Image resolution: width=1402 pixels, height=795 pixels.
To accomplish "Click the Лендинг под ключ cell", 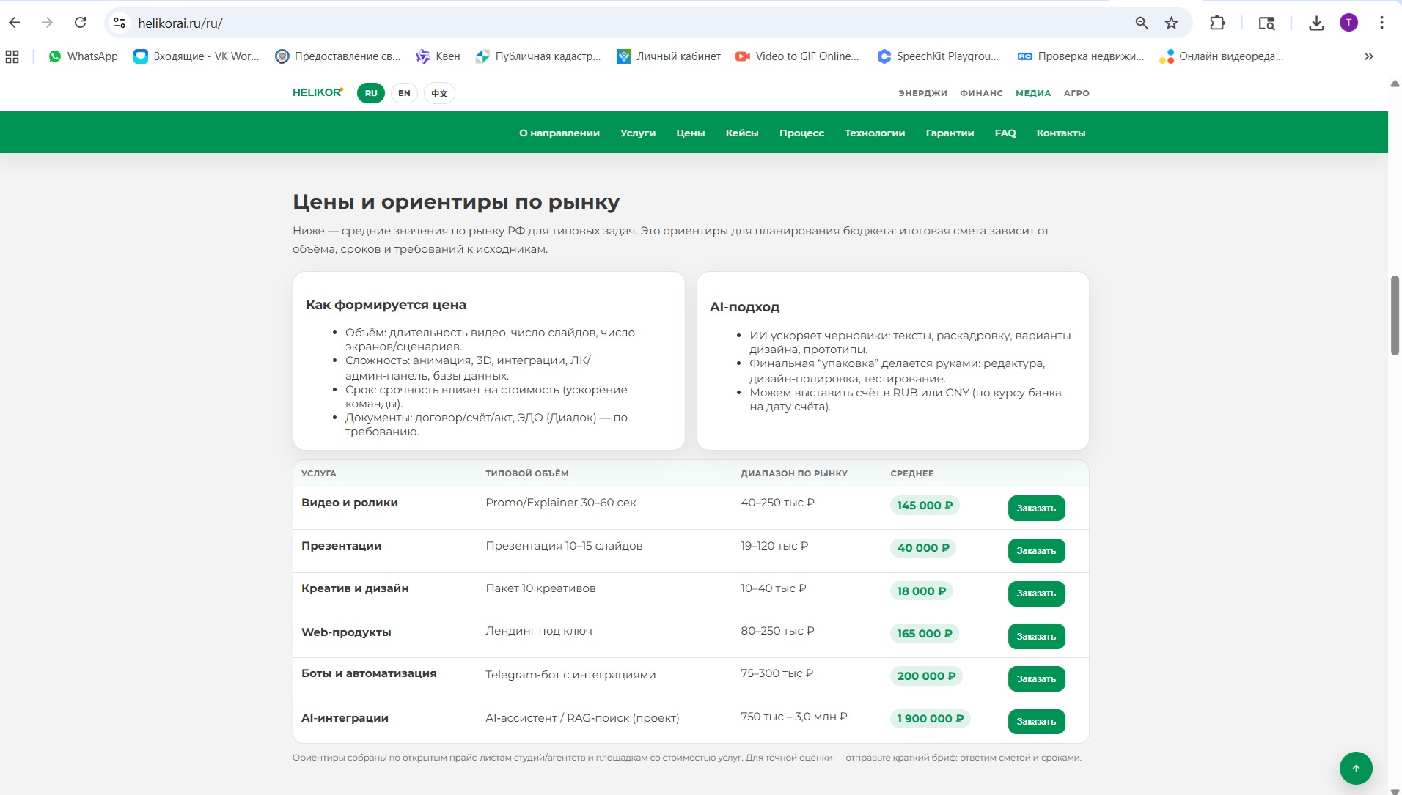I will tap(539, 630).
